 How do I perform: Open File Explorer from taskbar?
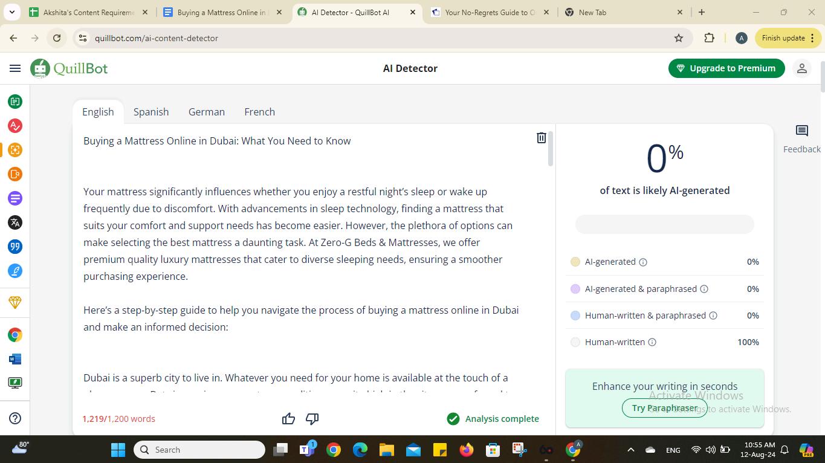(387, 450)
